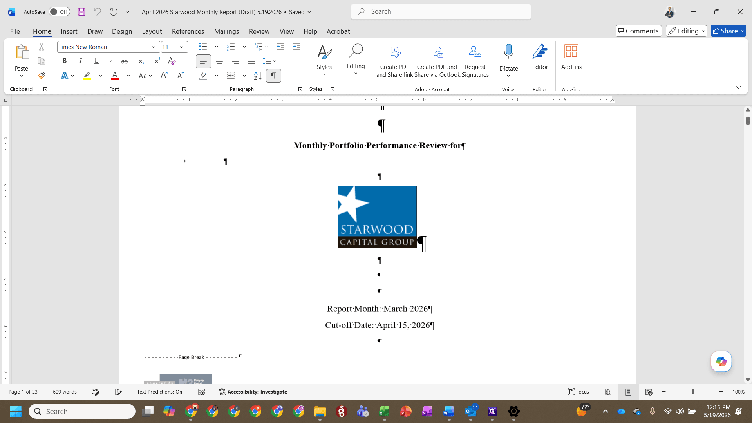The image size is (752, 423).
Task: Open the Editor proofing tool
Action: (540, 57)
